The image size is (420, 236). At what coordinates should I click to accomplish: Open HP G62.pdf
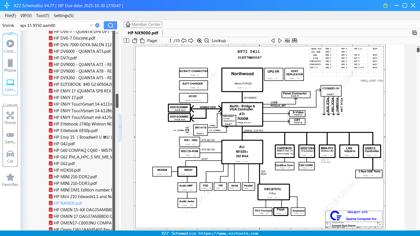click(x=64, y=164)
